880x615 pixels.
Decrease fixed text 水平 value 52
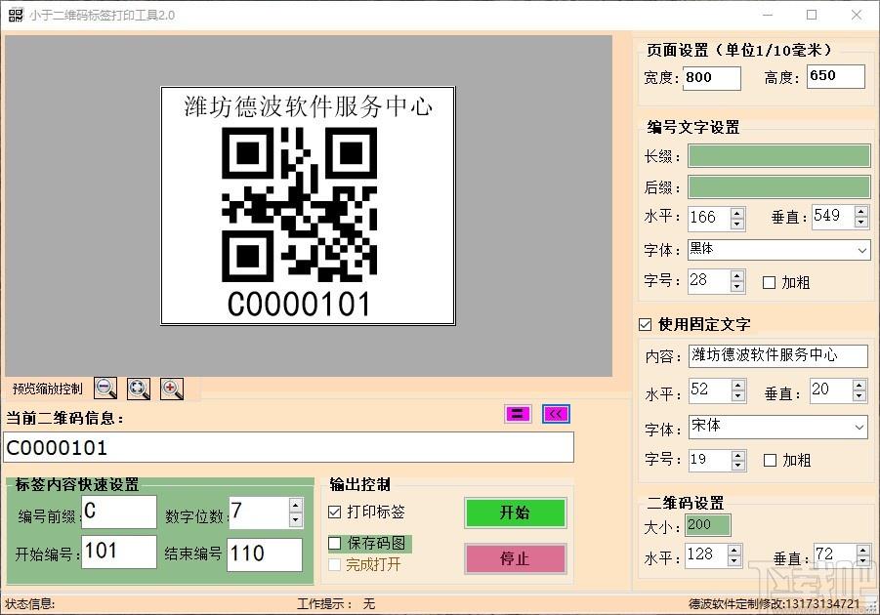[x=738, y=396]
